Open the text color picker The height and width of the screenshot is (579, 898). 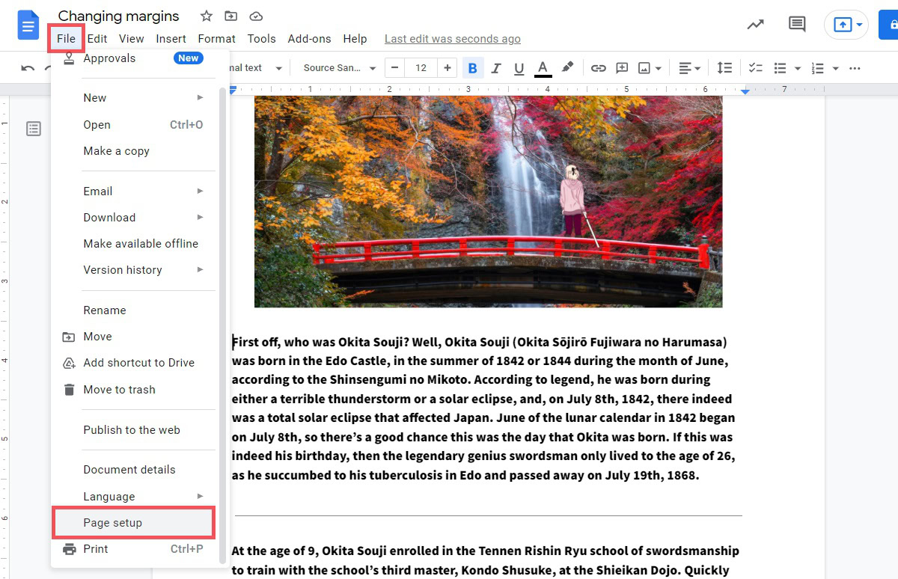(543, 68)
